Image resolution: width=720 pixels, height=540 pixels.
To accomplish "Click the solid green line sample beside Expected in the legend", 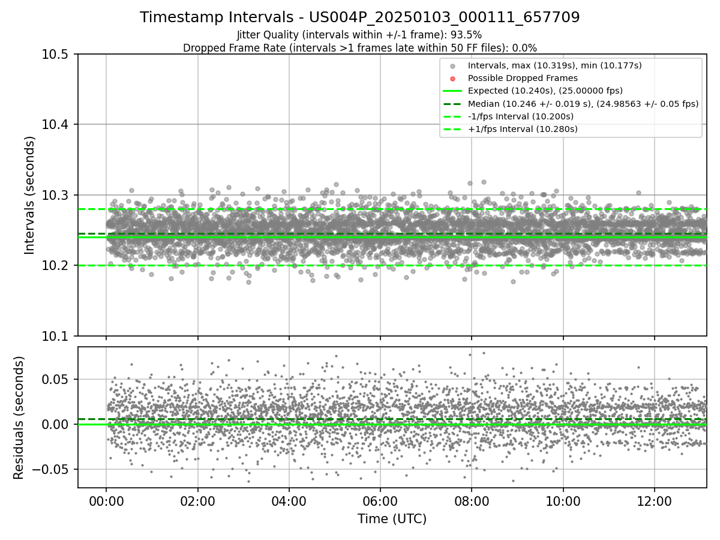I will (452, 91).
